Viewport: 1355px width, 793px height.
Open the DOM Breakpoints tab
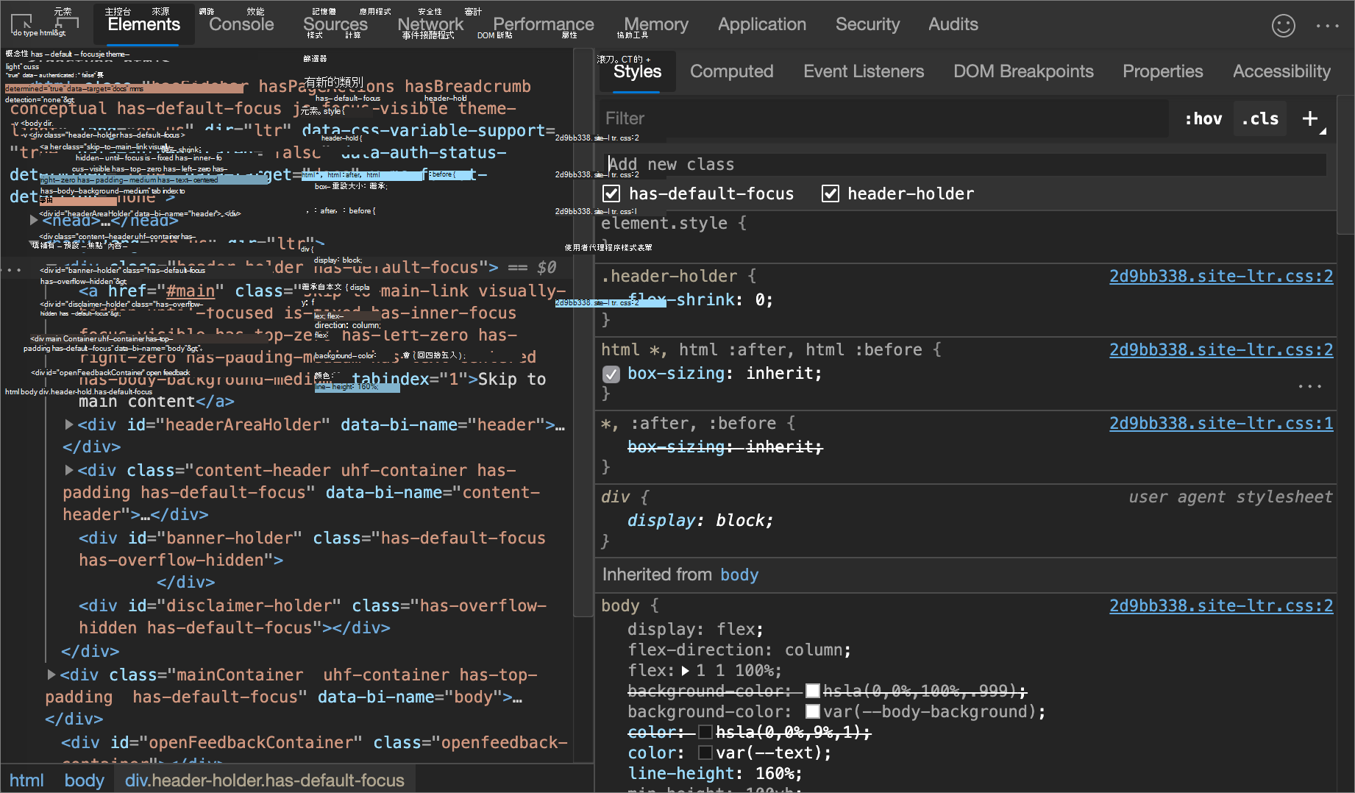1023,71
